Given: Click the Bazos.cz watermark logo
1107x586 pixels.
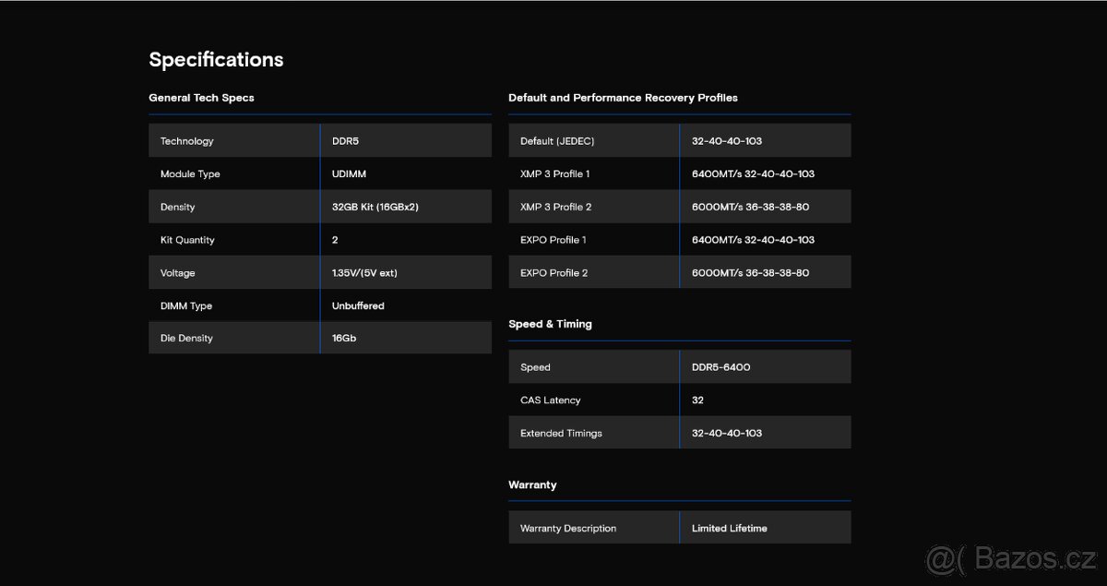Looking at the screenshot, I should (1009, 559).
